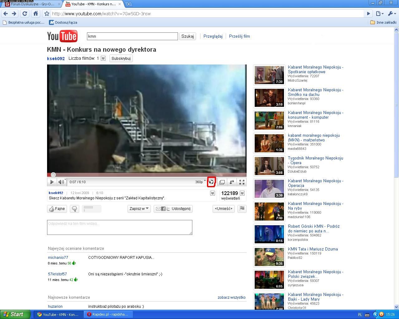Screen dimensions: 399x319
Task: Open kabaret moralnego niepokoju małżeństwo link
Action: click(314, 138)
